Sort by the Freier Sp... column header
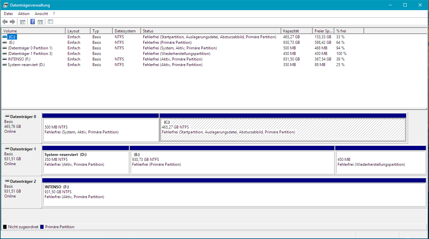 323,31
